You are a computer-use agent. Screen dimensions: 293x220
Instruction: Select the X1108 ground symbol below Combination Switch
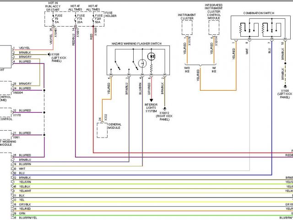[x=284, y=86]
